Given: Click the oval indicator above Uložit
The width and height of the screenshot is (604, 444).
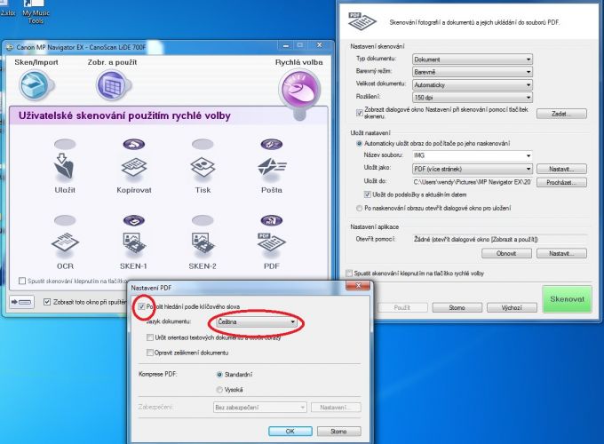Looking at the screenshot, I should (x=65, y=145).
